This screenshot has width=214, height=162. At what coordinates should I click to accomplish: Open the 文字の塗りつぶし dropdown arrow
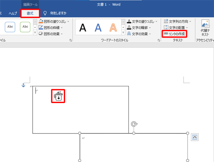(156, 21)
